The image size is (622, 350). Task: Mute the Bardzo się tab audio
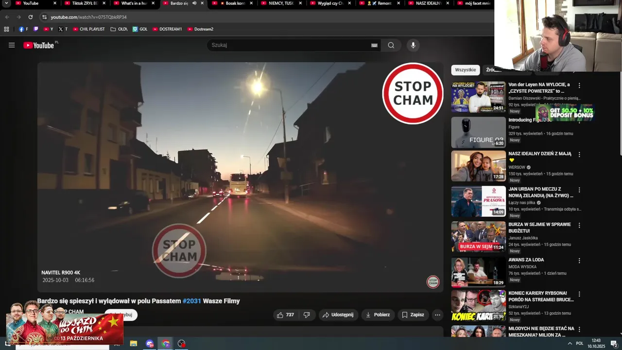[194, 3]
